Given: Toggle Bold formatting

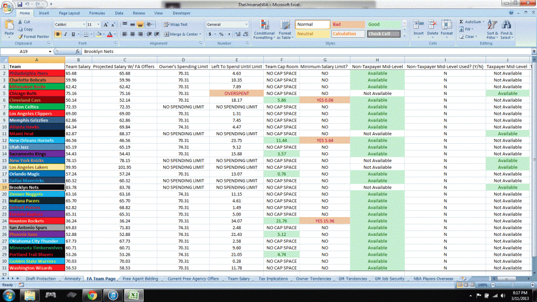Looking at the screenshot, I should point(58,34).
